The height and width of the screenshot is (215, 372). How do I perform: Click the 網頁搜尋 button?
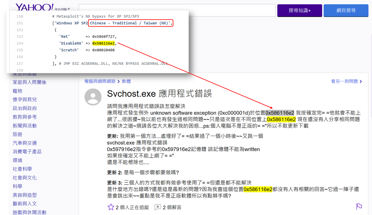tap(346, 11)
